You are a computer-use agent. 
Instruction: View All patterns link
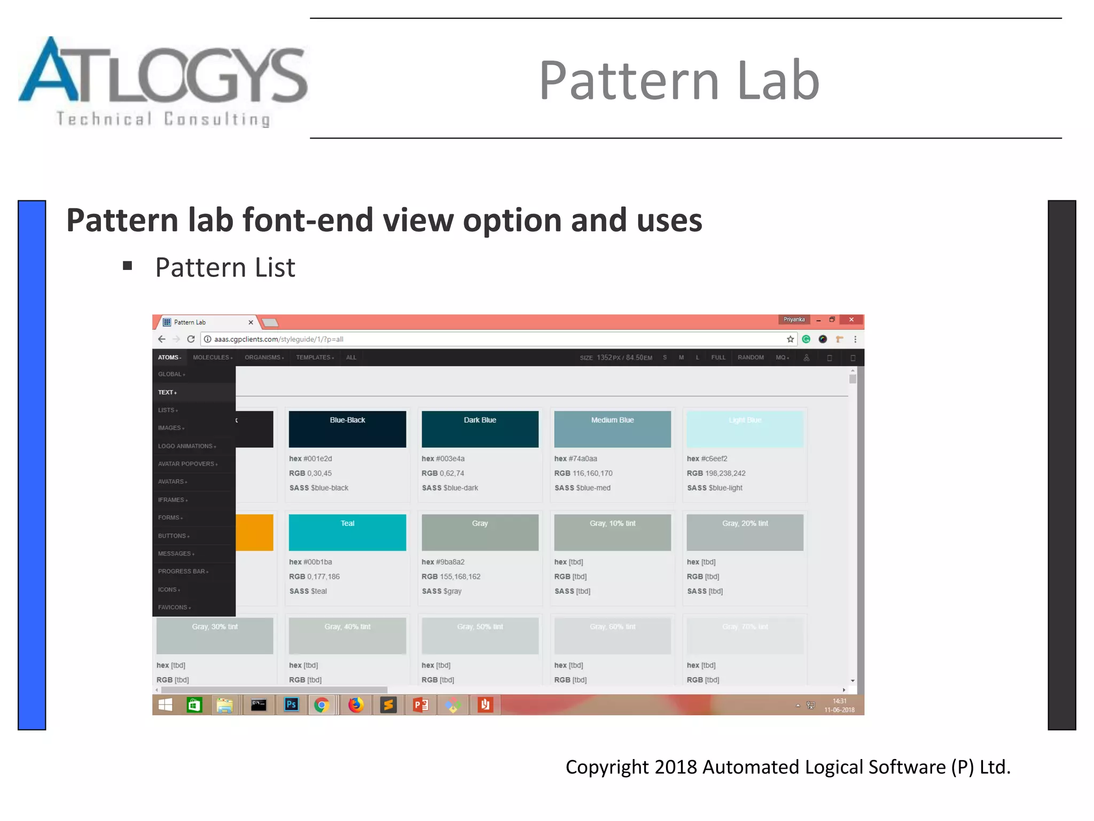coord(351,358)
